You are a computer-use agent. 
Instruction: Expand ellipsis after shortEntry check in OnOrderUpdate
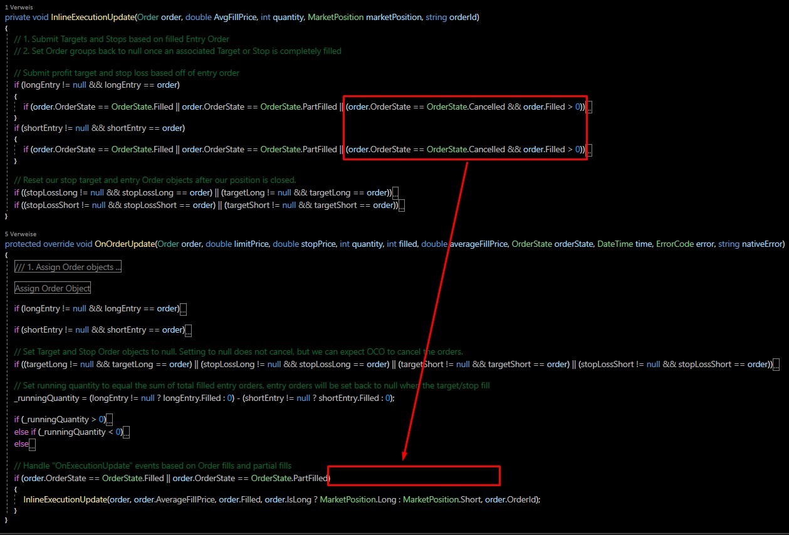189,330
